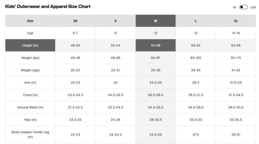Click the "cm" unit label
This screenshot has width=259, height=144.
pos(253,7)
